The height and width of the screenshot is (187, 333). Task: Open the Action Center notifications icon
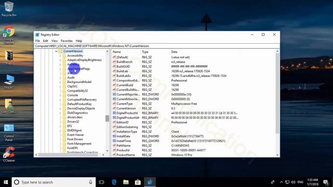326,182
